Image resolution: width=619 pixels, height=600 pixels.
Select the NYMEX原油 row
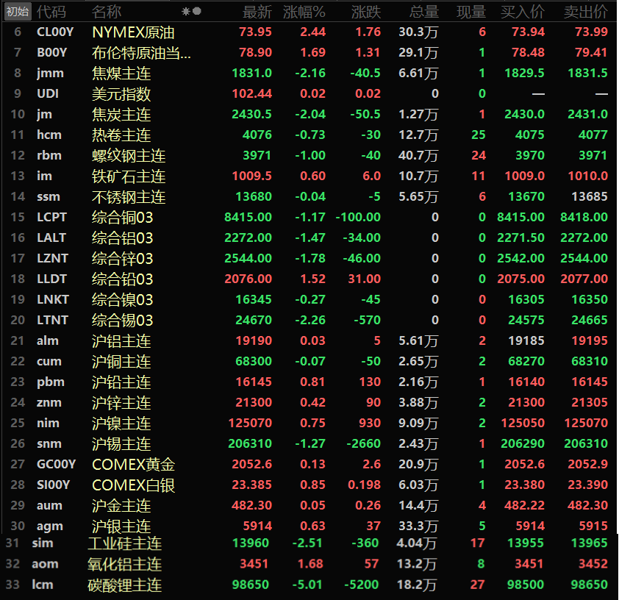pos(133,32)
